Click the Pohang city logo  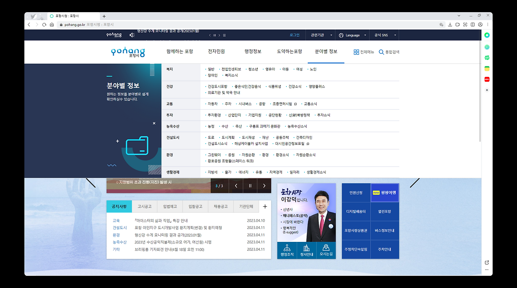[127, 52]
